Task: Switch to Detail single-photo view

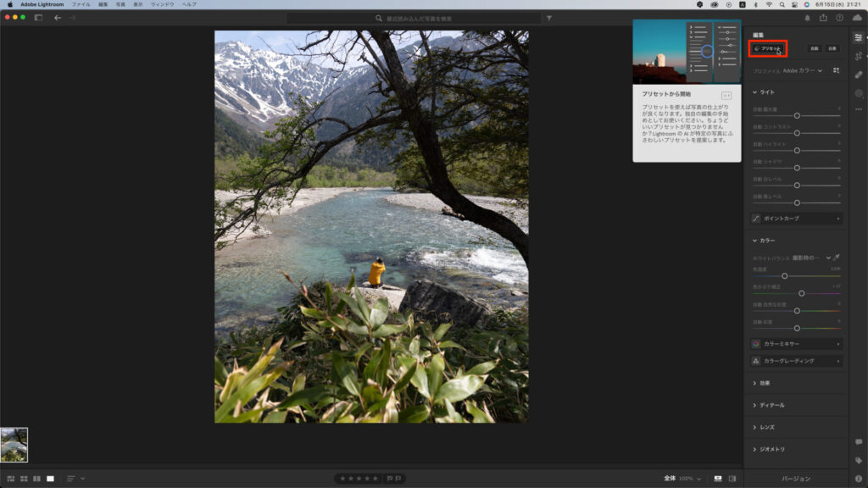Action: point(50,479)
